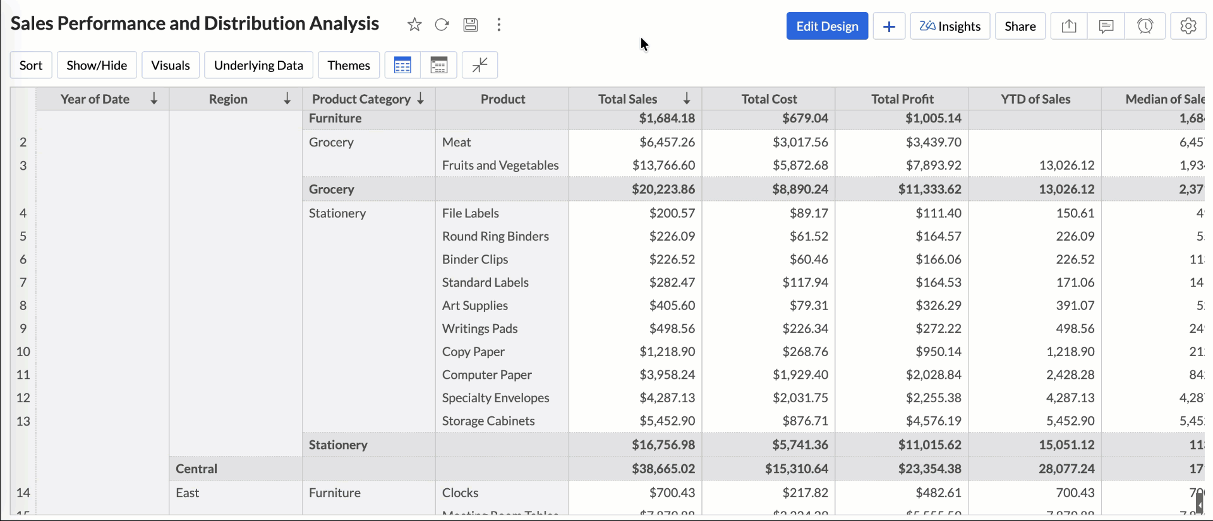This screenshot has width=1213, height=521.
Task: Open the Themes menu
Action: pyautogui.click(x=349, y=65)
